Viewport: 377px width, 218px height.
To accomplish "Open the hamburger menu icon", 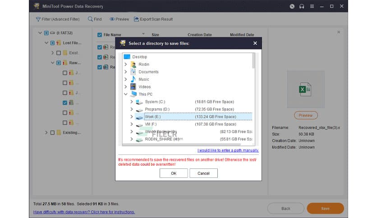I will click(312, 6).
